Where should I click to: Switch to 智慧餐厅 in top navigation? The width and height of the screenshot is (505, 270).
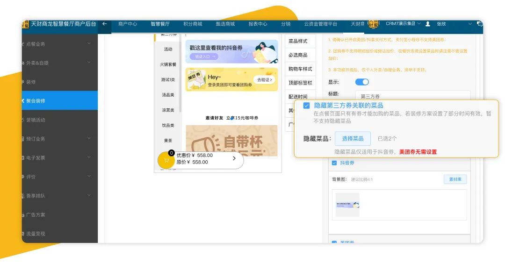pos(160,24)
